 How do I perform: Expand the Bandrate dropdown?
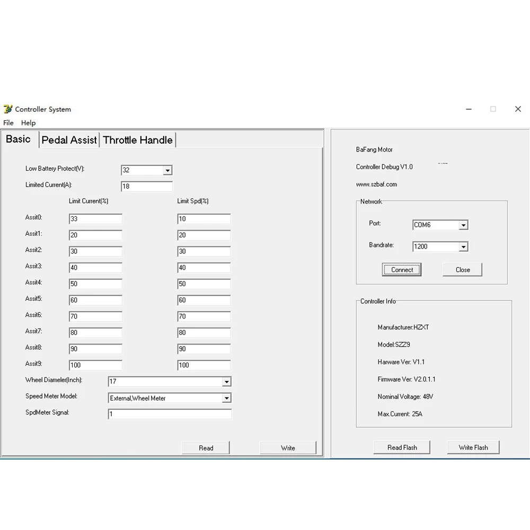(463, 247)
